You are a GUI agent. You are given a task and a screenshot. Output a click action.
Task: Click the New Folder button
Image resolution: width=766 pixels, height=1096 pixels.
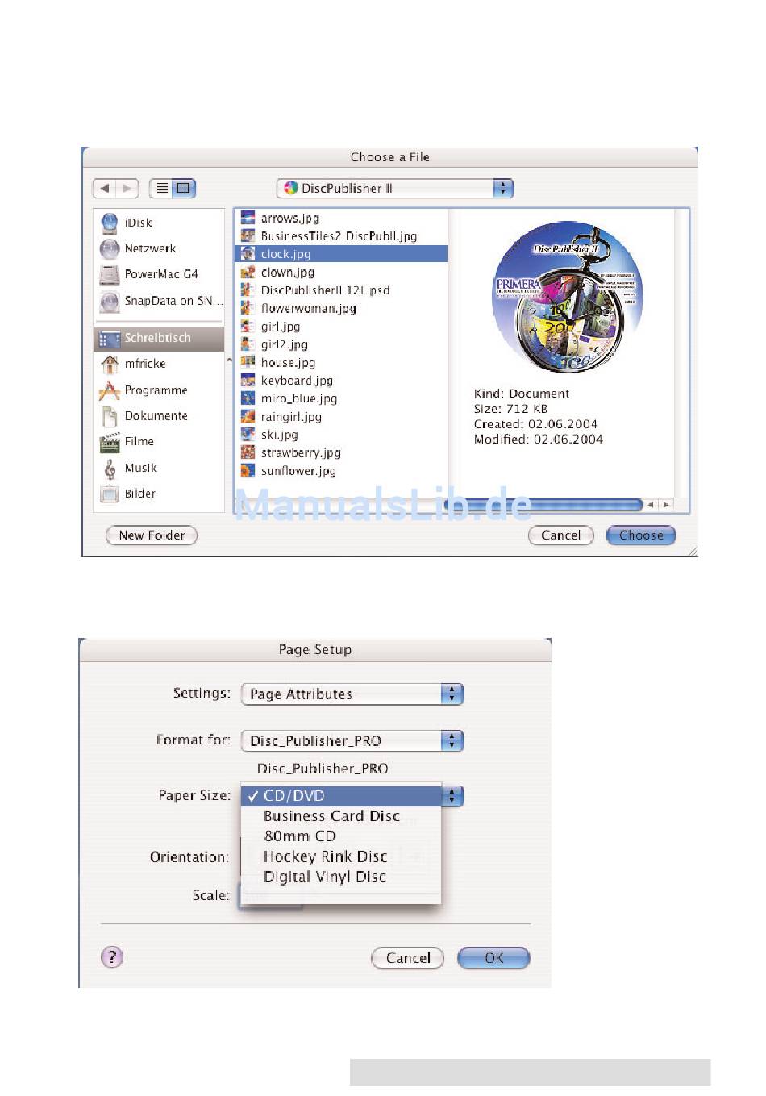[x=152, y=535]
